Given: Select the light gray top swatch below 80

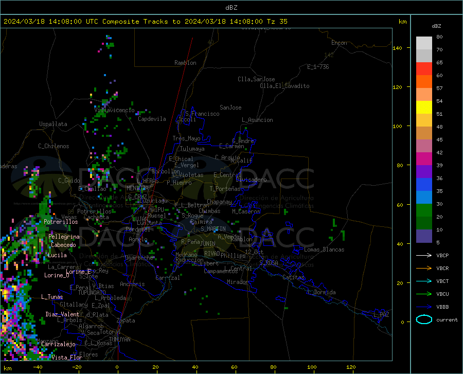Looking at the screenshot, I should coord(424,43).
